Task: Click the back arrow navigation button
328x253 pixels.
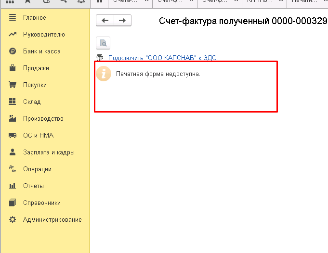Action: click(105, 20)
